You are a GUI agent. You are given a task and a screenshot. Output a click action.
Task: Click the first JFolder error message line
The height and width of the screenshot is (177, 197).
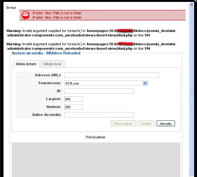pyautogui.click(x=57, y=13)
